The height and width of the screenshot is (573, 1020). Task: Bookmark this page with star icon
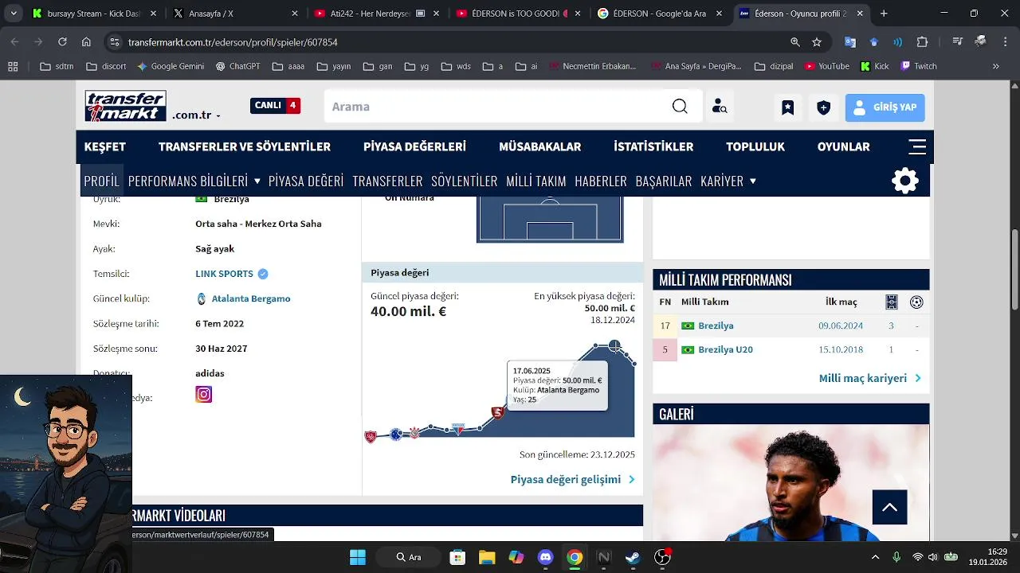point(817,42)
